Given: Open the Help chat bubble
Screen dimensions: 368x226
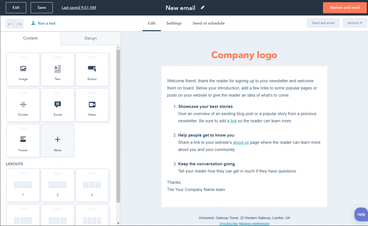Looking at the screenshot, I should [361, 214].
